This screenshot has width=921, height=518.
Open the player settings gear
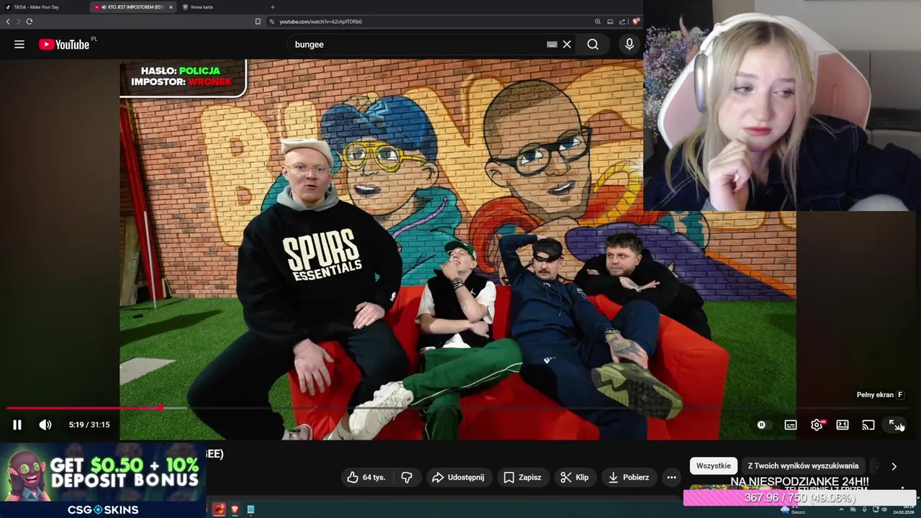[x=817, y=424]
